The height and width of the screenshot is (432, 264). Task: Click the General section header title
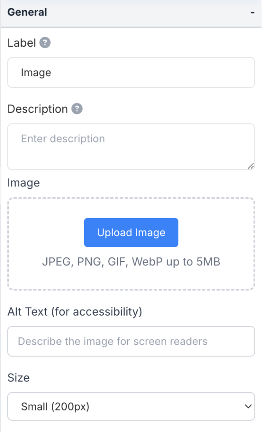[27, 12]
